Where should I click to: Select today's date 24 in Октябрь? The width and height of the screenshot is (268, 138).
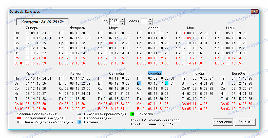pyautogui.click(x=167, y=84)
